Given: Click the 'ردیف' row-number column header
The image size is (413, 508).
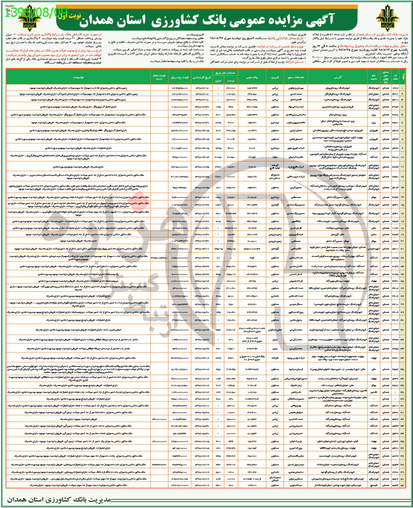Looking at the screenshot, I should [x=403, y=77].
